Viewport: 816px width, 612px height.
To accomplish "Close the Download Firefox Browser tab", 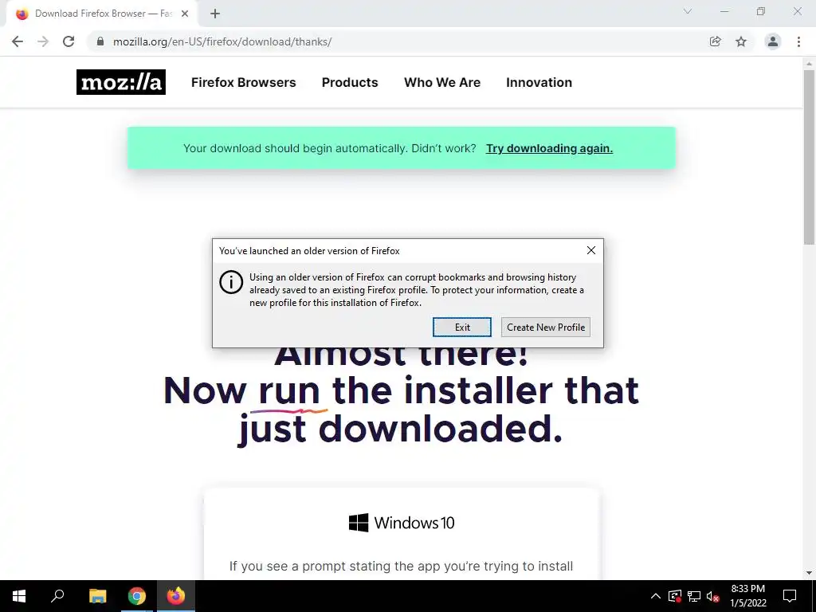I will (185, 14).
